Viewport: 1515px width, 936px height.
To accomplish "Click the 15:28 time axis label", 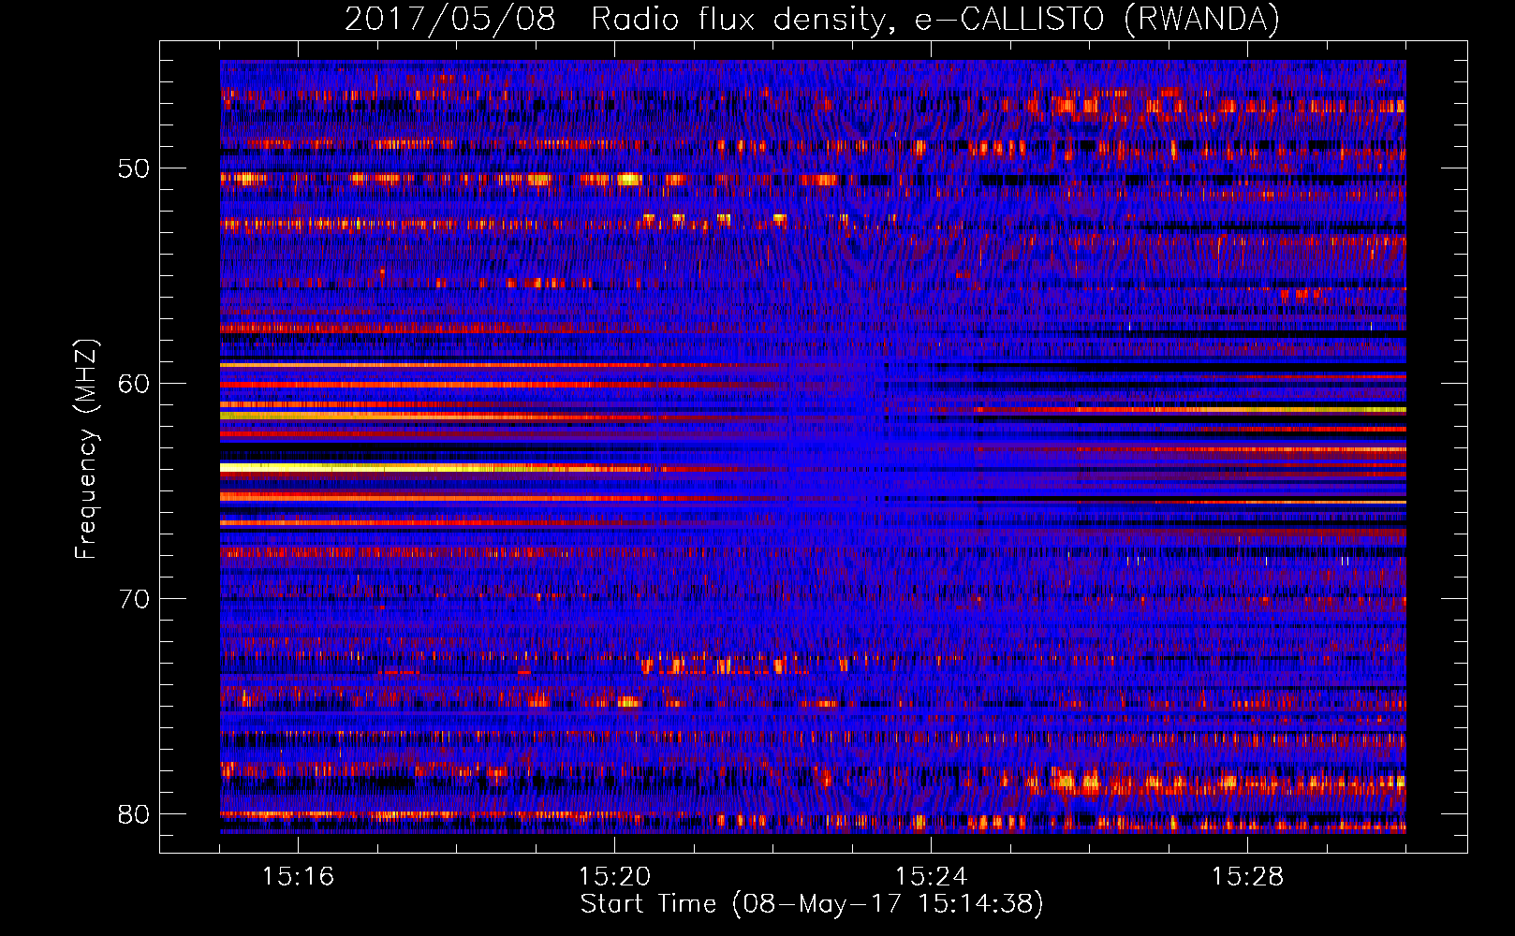I will tap(1247, 877).
